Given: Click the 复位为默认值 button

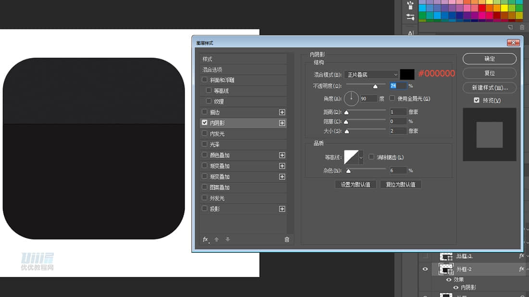Looking at the screenshot, I should pos(401,185).
